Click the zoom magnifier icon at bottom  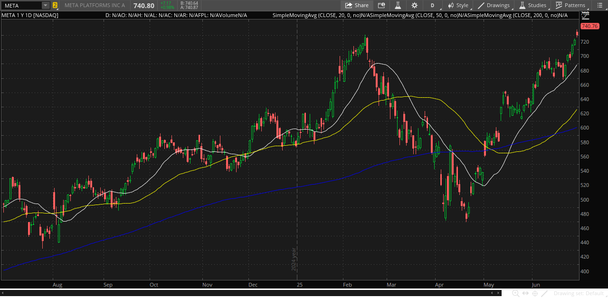coord(515,294)
